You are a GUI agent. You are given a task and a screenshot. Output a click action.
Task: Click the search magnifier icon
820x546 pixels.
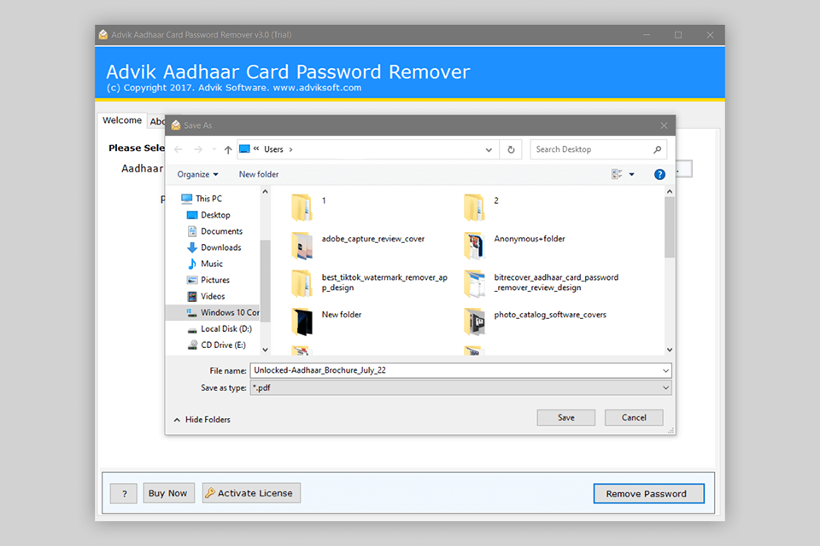(658, 149)
